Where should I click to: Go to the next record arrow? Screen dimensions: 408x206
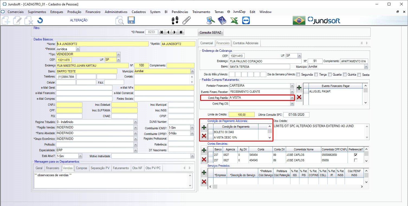174,32
